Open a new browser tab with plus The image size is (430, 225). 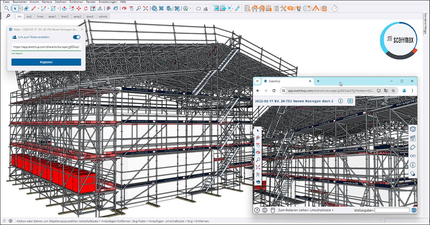tap(318, 81)
